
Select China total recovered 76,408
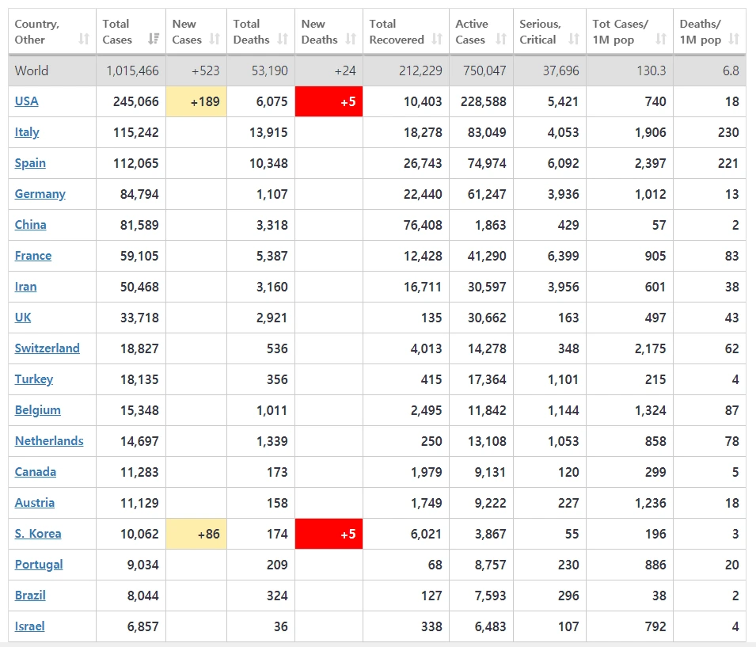click(423, 225)
